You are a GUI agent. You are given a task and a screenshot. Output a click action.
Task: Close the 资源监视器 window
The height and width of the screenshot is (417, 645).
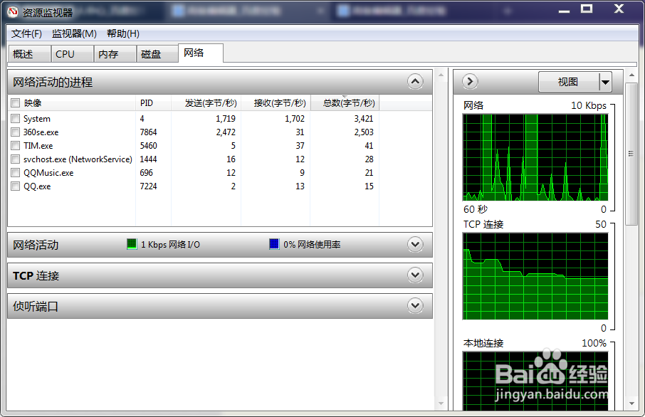coord(619,9)
